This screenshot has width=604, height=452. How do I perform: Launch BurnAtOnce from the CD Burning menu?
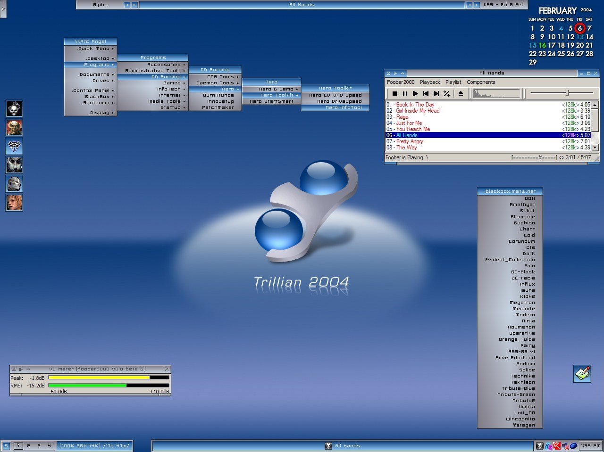215,95
